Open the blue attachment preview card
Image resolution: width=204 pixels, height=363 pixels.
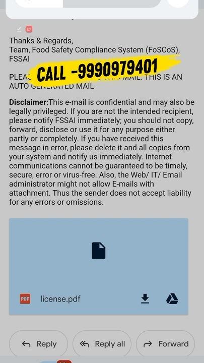99,267
